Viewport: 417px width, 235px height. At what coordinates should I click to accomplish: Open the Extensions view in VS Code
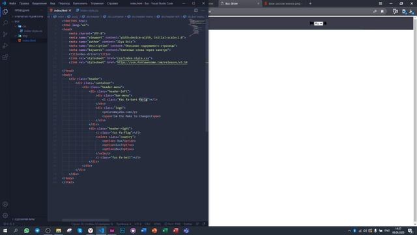[5, 57]
